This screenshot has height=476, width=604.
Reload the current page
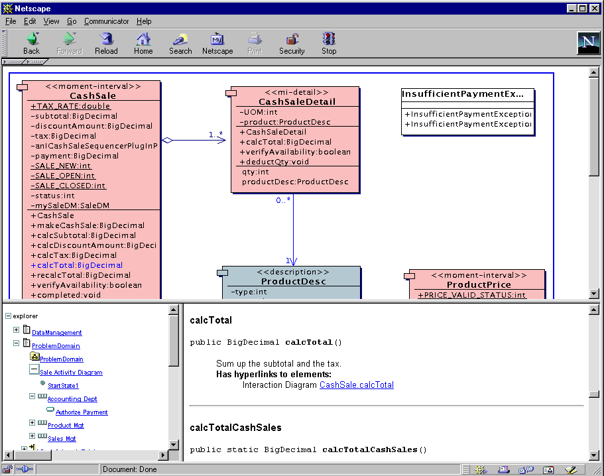[x=106, y=44]
